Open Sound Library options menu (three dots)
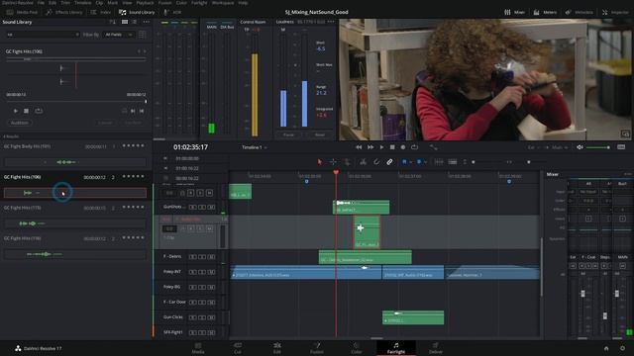Image resolution: width=634 pixels, height=356 pixels. 146,22
